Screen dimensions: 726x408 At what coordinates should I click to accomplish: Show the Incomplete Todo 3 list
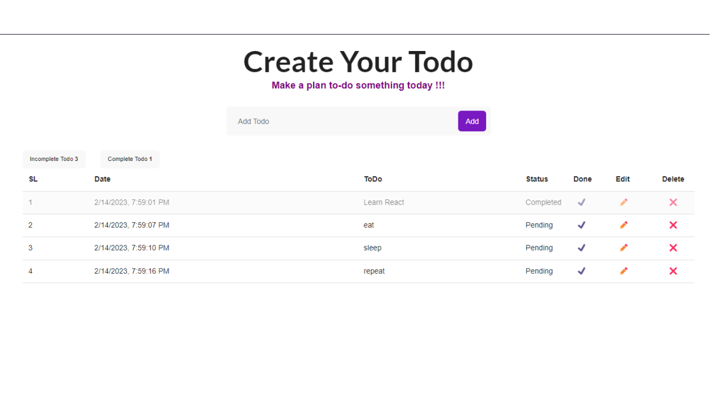click(54, 159)
